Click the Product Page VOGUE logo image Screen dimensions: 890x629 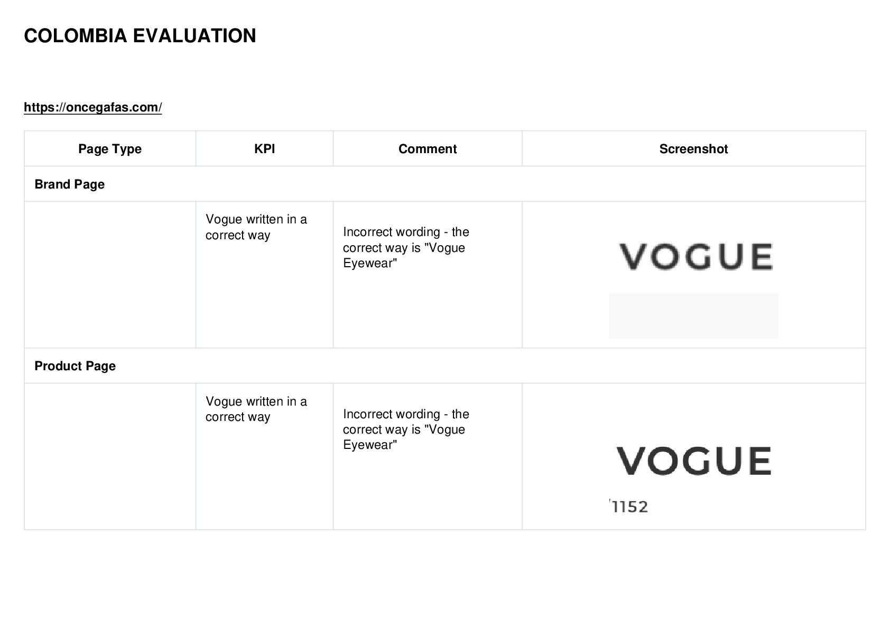(694, 460)
